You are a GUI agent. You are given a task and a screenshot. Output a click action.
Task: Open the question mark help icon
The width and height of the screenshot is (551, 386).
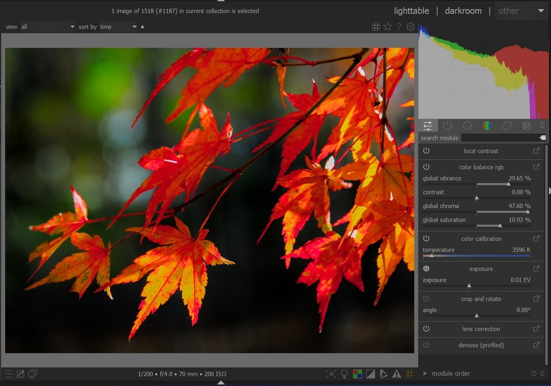tap(399, 27)
